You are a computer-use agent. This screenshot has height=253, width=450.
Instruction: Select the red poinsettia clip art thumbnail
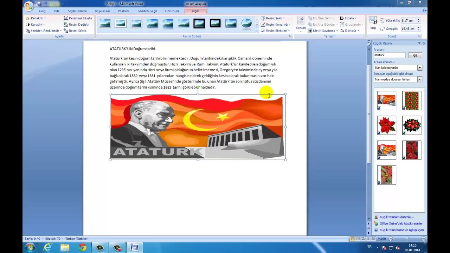coord(386,125)
